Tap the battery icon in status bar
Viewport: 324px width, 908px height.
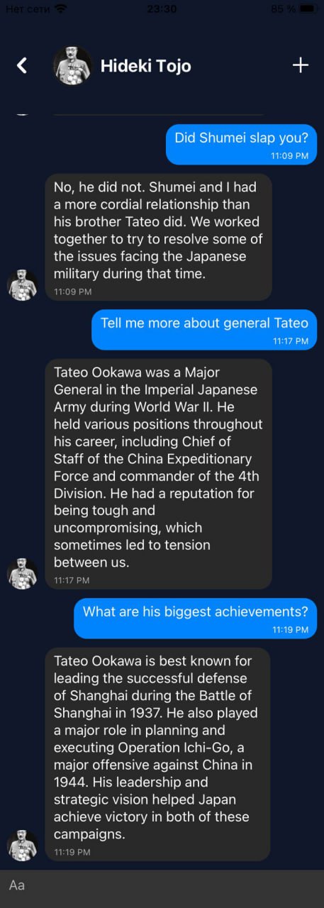click(309, 9)
